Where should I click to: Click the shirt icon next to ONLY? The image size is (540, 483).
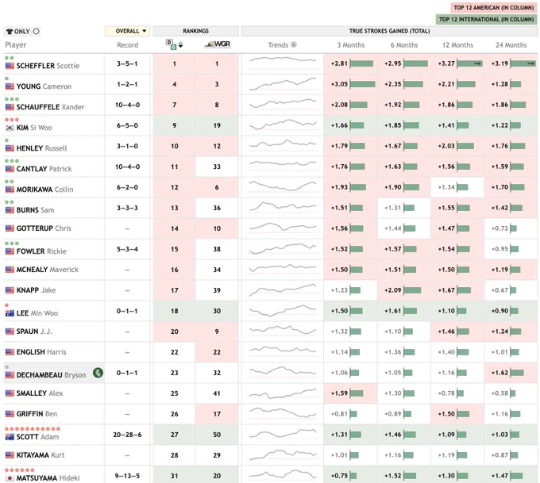[10, 31]
